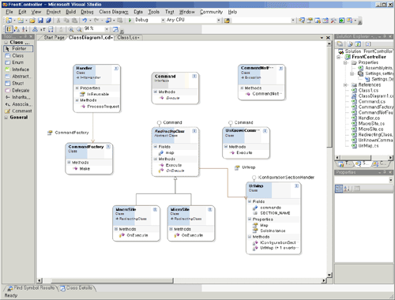Click the Undo toolbar icon

[x=85, y=21]
